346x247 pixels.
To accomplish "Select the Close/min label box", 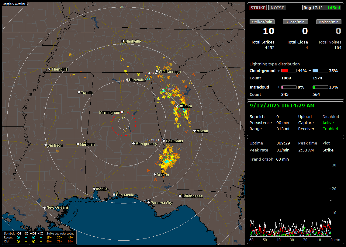I will tap(296, 22).
